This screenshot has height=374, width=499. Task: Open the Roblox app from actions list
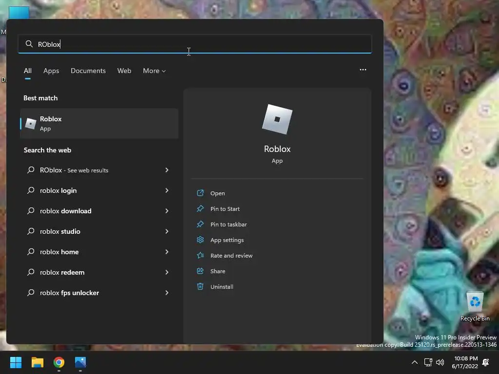click(217, 193)
